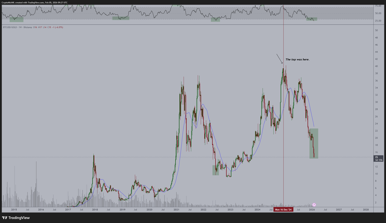Click the 2017 time axis label

(x=68, y=210)
